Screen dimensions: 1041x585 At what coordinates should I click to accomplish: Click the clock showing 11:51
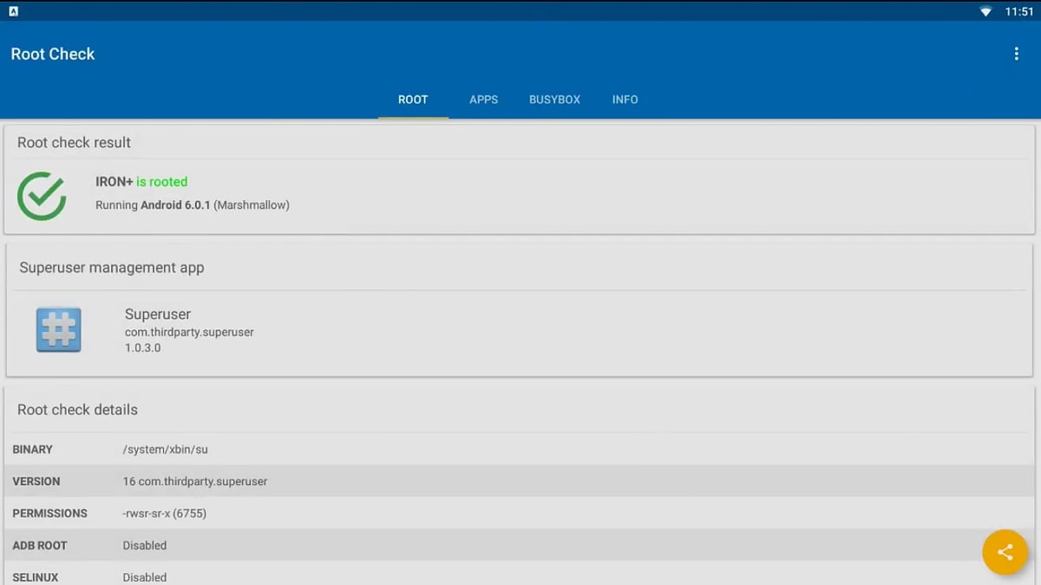(x=1022, y=10)
